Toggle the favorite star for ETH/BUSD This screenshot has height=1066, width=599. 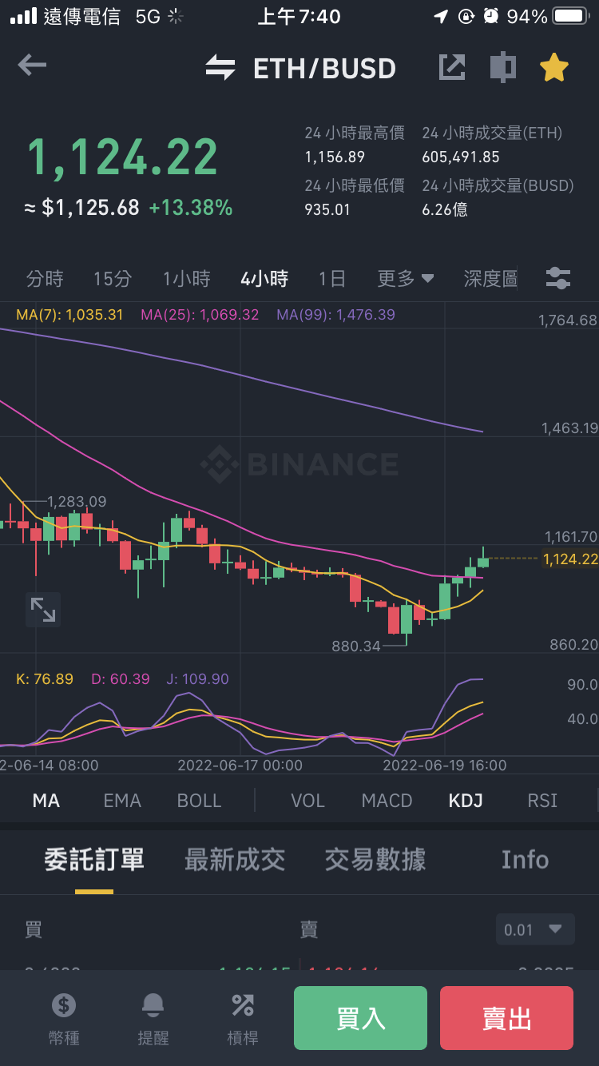click(x=553, y=67)
